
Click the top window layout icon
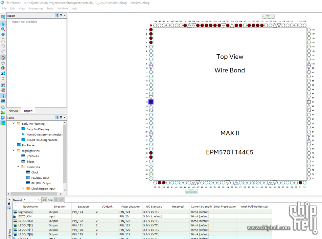pyautogui.click(x=3, y=17)
